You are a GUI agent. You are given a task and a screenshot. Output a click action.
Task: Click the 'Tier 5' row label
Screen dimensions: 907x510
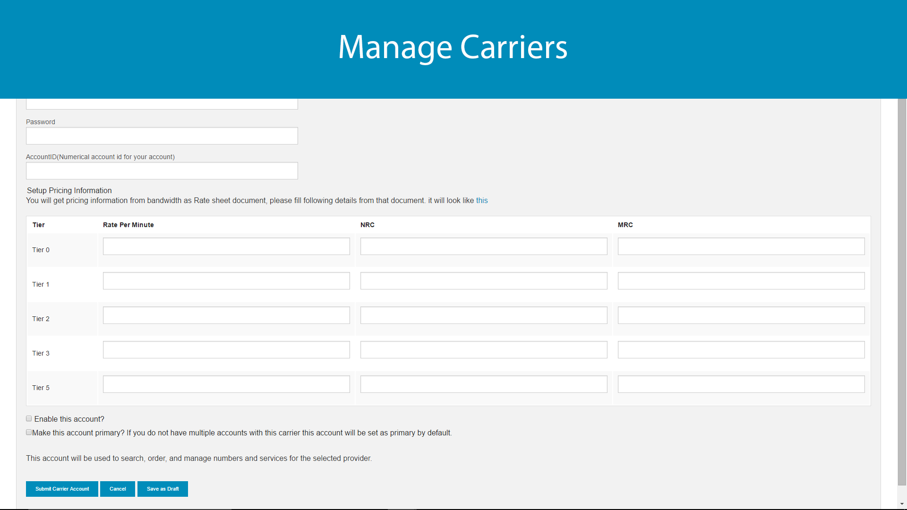coord(41,388)
